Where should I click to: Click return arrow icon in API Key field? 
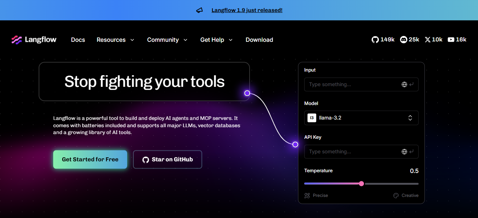(x=411, y=152)
